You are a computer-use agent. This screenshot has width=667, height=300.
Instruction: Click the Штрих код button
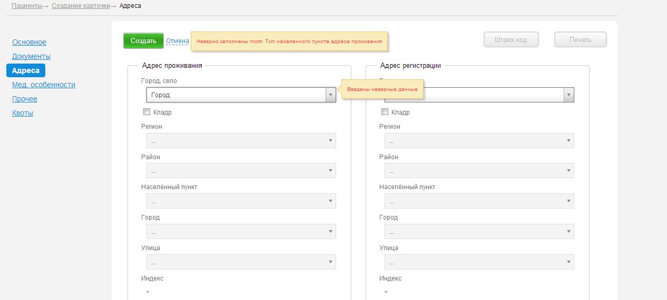coord(511,39)
